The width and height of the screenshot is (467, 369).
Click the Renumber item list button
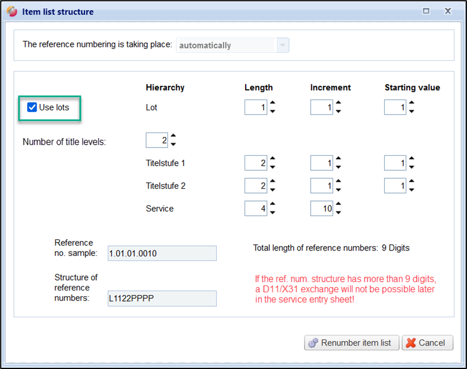[x=351, y=343]
